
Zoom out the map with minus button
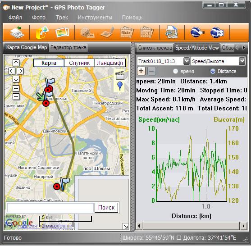(16, 97)
